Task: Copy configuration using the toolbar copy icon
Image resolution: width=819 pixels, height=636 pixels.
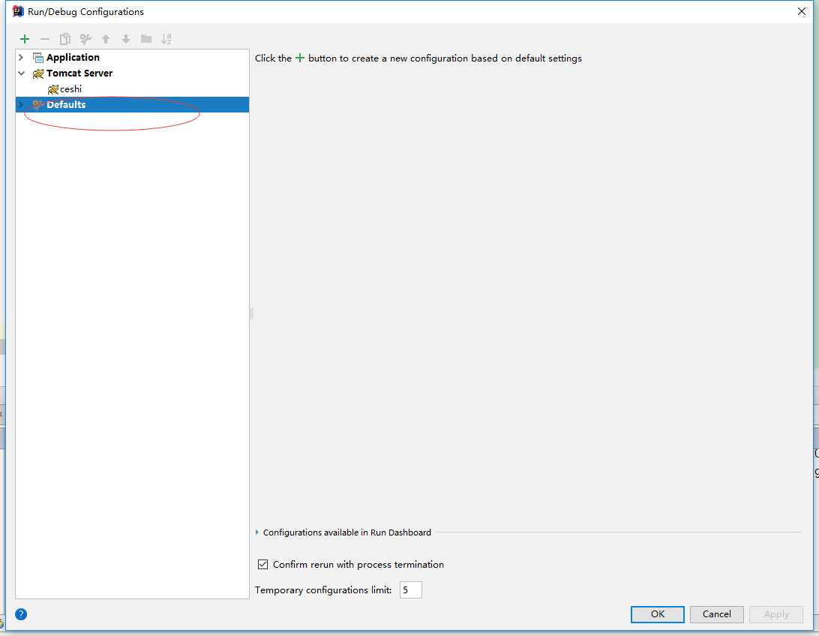Action: click(x=65, y=39)
